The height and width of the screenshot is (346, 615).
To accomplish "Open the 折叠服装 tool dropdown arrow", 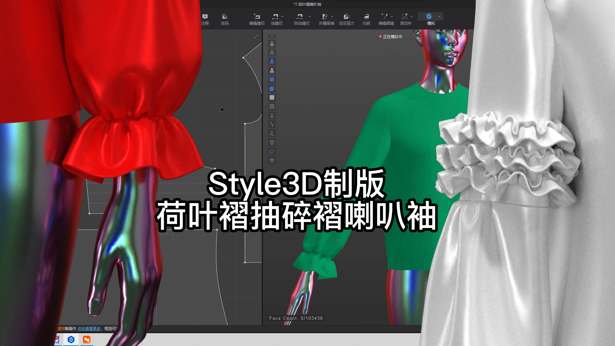I will tap(332, 16).
